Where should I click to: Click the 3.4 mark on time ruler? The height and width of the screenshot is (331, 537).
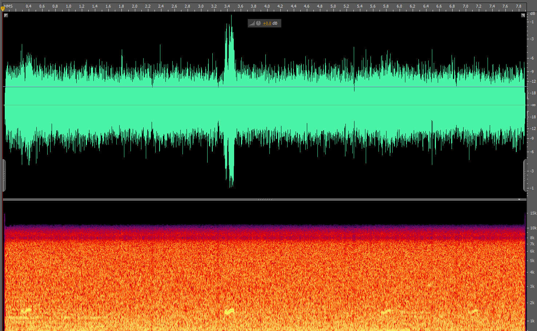click(227, 6)
